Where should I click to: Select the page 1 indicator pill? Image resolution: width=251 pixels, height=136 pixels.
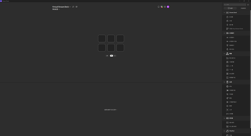111,56
